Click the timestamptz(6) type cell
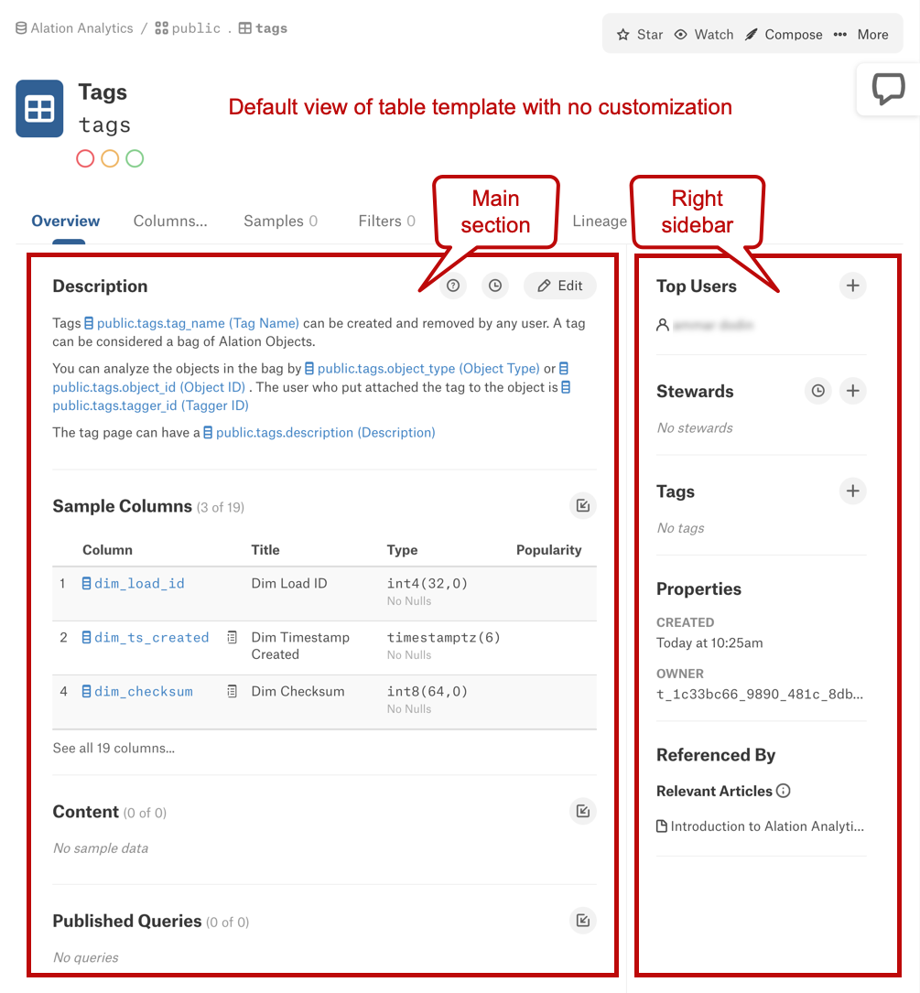This screenshot has height=993, width=920. [x=444, y=637]
